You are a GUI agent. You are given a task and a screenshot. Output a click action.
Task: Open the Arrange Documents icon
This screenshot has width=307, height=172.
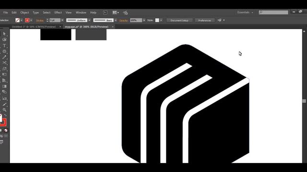pos(116,12)
